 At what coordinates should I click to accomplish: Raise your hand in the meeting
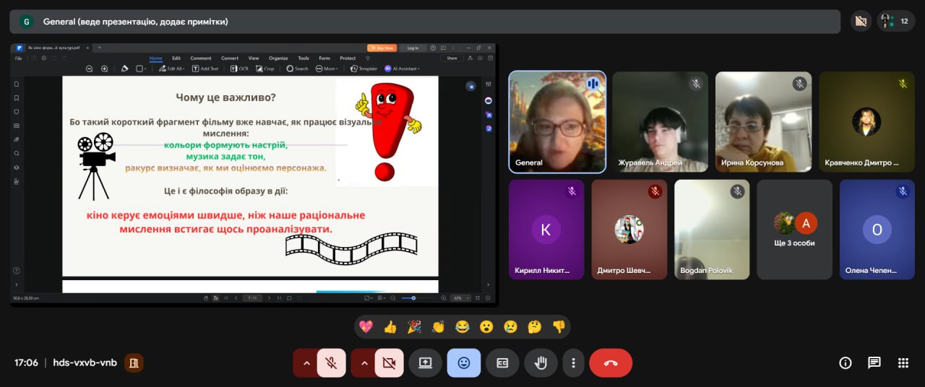[541, 362]
